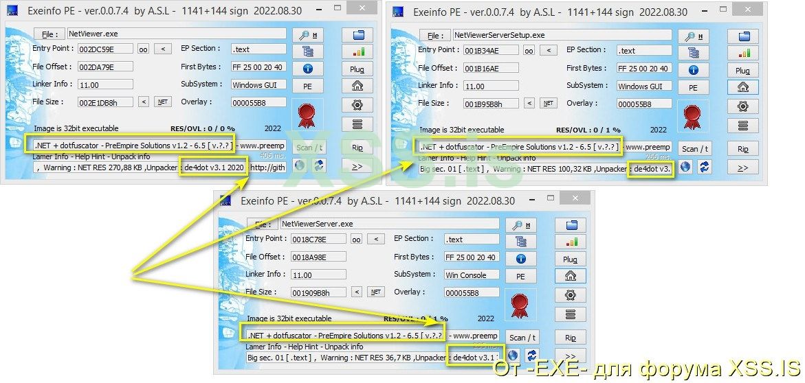Click Plug button in NetViewerServer.exe window
Viewport: 805px width, 383px height.
(571, 259)
